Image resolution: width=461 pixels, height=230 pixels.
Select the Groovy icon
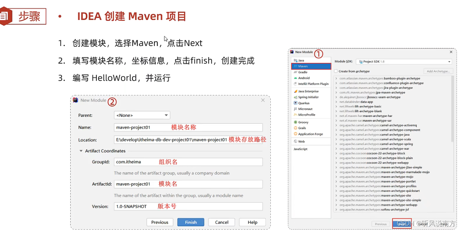tap(296, 122)
